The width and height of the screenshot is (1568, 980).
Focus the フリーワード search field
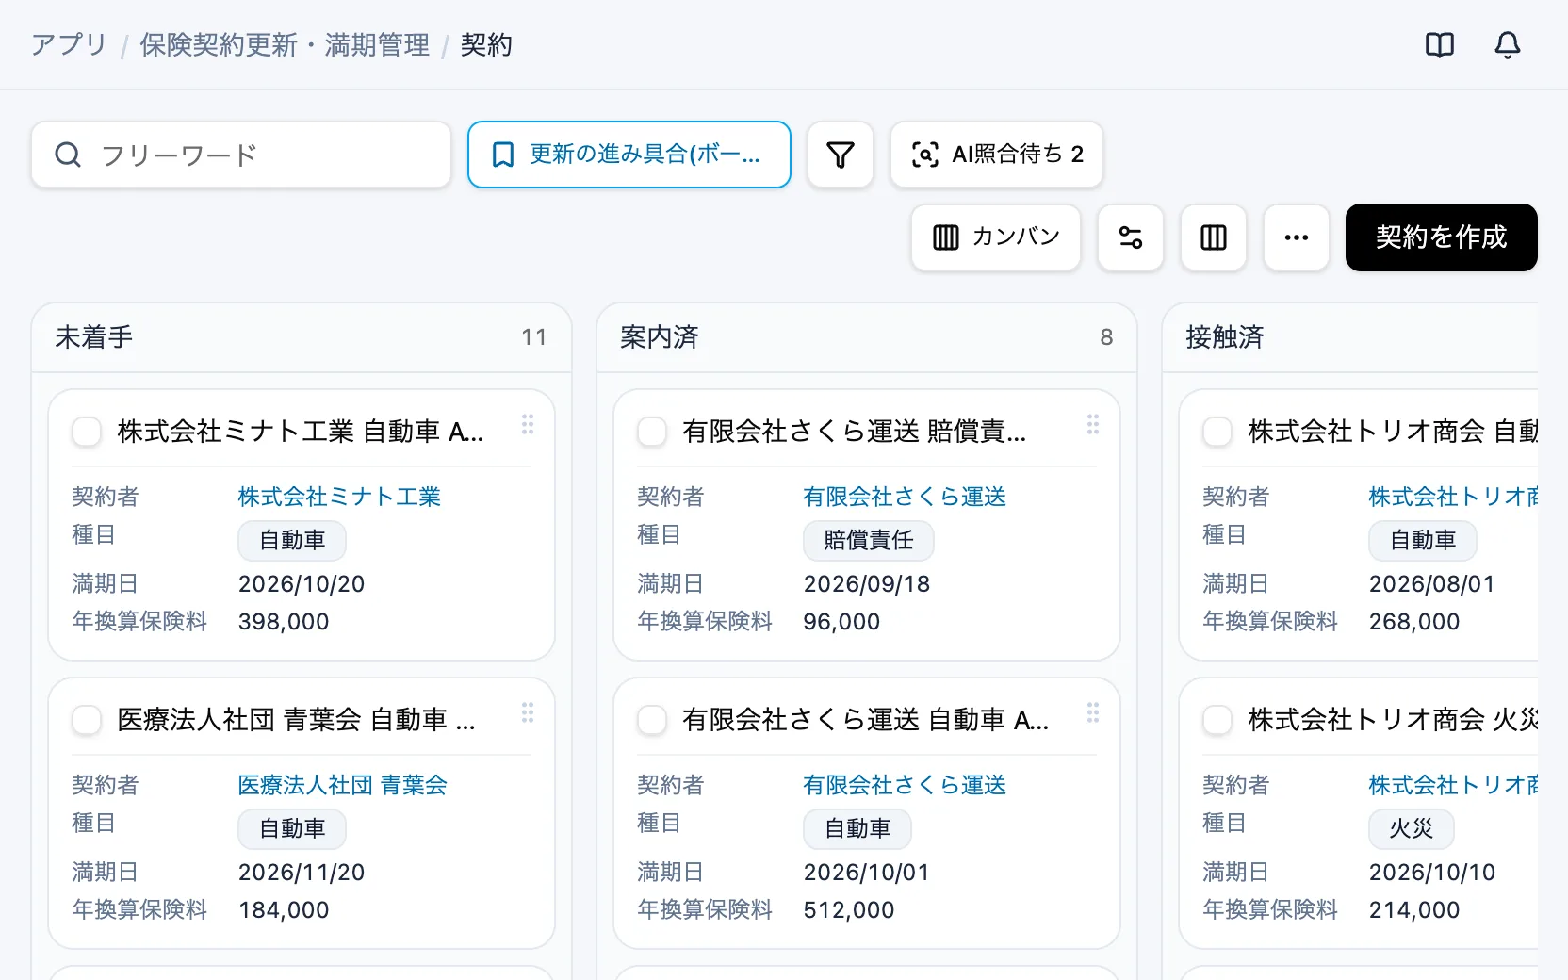[241, 155]
